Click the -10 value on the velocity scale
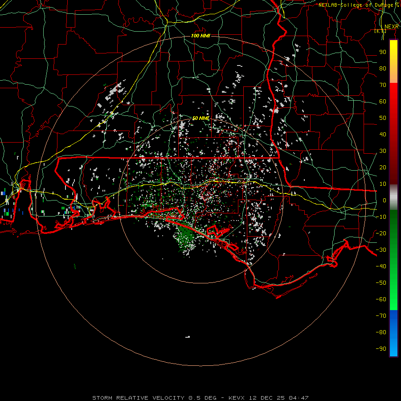The height and width of the screenshot is (401, 401). 381,217
